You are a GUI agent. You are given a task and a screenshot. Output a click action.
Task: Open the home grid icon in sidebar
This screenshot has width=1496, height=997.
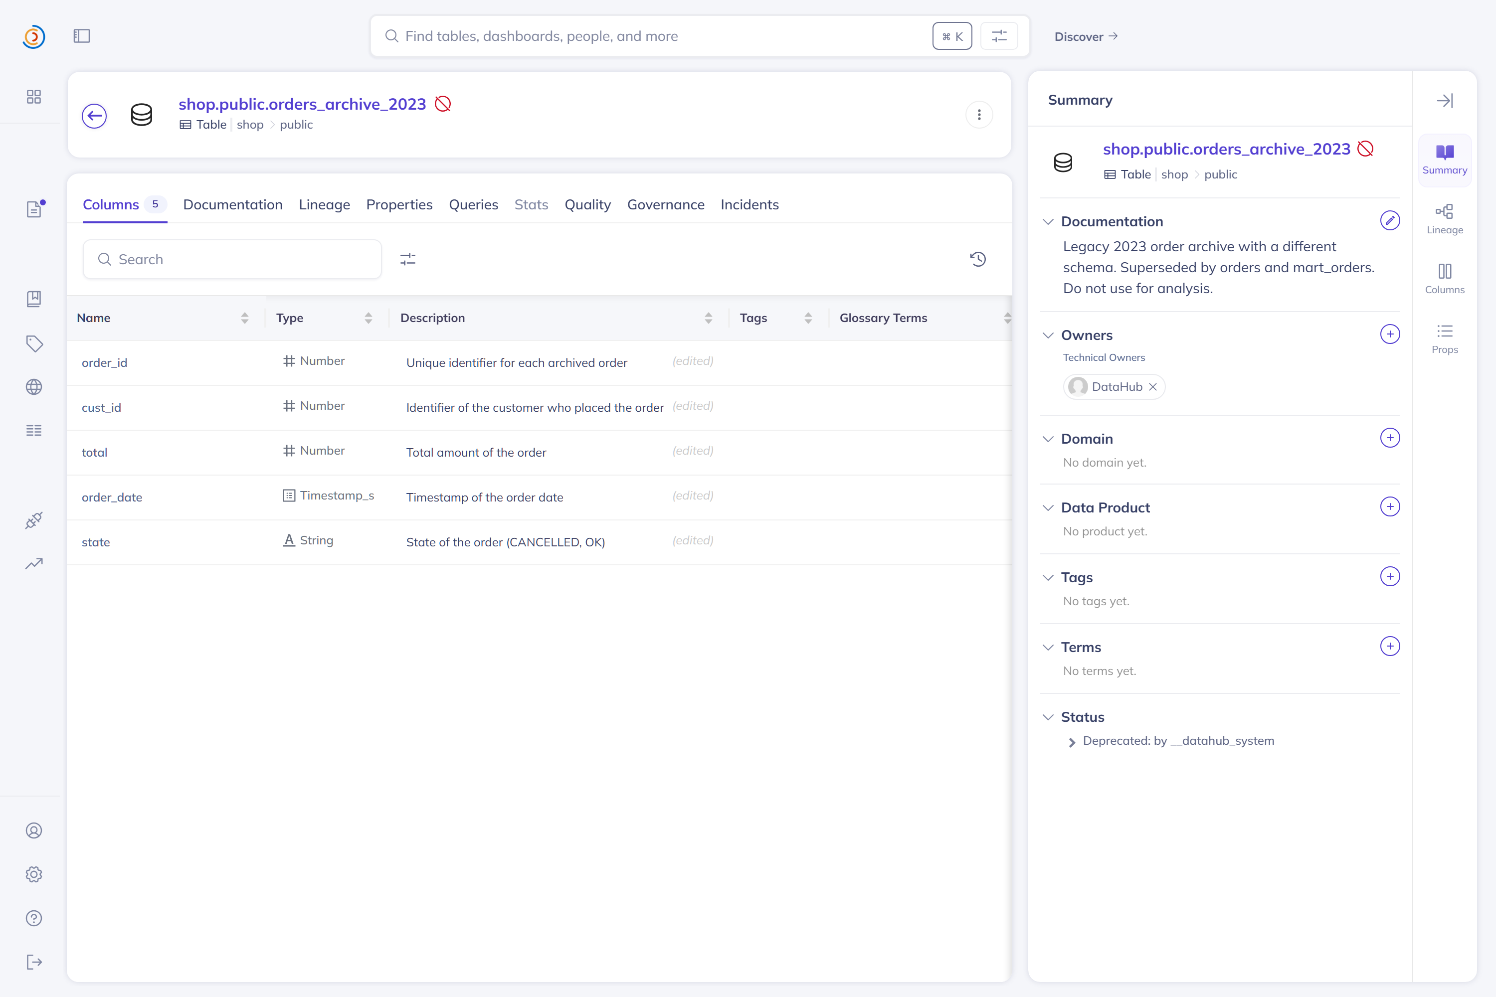34,97
